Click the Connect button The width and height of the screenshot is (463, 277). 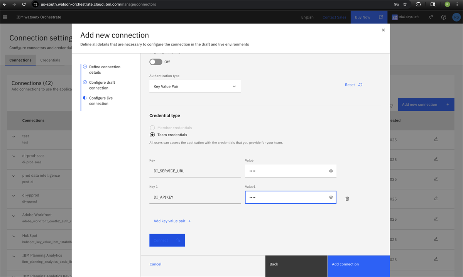pyautogui.click(x=167, y=240)
